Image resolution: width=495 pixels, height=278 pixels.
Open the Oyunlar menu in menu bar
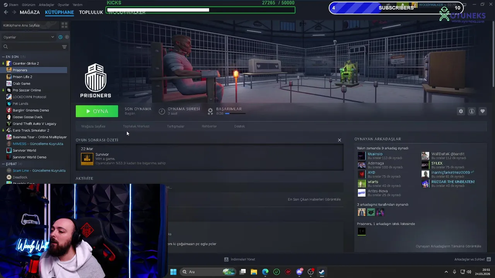(63, 5)
